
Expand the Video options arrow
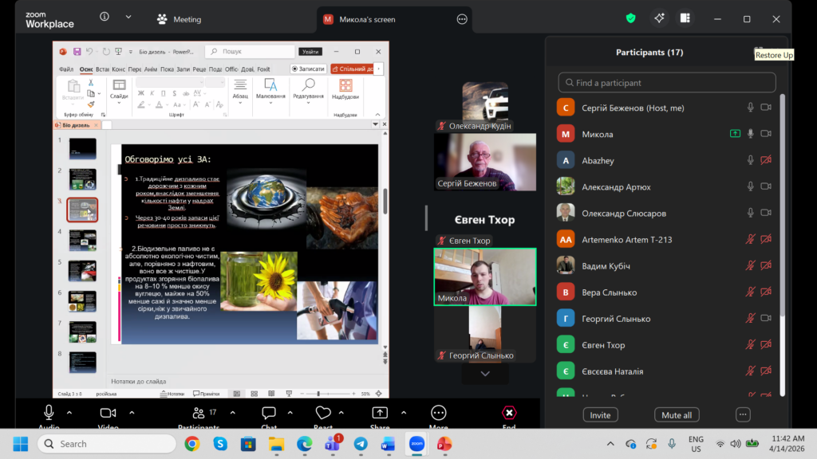point(132,413)
